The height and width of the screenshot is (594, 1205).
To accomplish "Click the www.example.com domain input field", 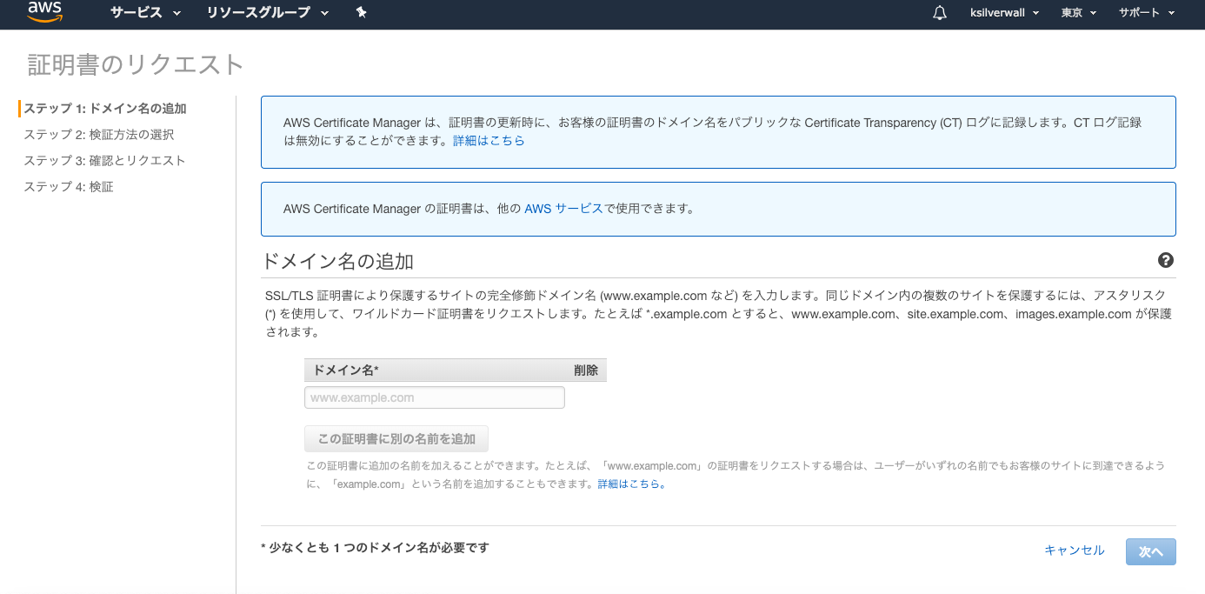I will [x=434, y=397].
